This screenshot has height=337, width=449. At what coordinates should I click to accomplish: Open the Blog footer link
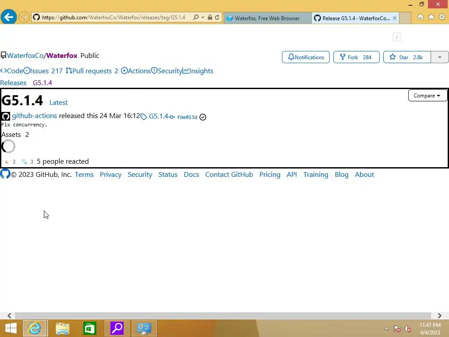tap(342, 175)
